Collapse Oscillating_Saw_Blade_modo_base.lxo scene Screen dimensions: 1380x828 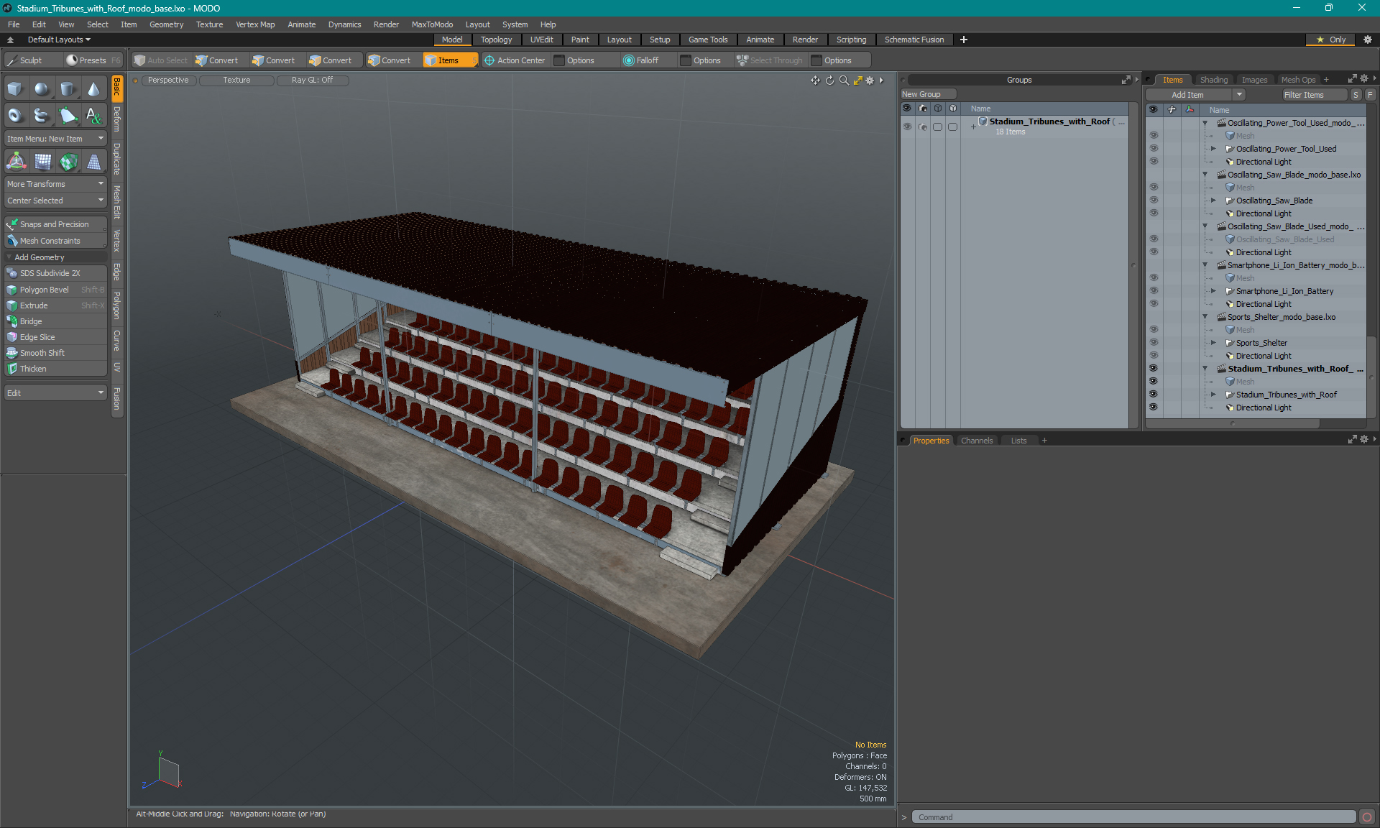[x=1205, y=175]
